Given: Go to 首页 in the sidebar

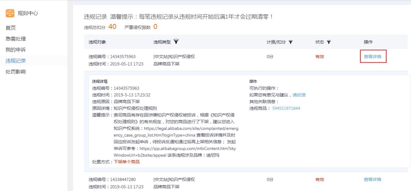Looking at the screenshot, I should [11, 28].
